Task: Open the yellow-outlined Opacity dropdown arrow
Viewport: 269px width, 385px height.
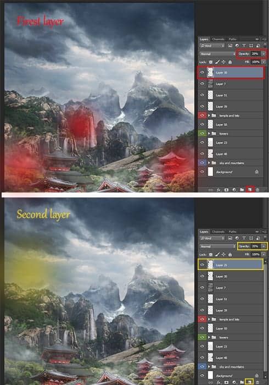Action: click(264, 246)
